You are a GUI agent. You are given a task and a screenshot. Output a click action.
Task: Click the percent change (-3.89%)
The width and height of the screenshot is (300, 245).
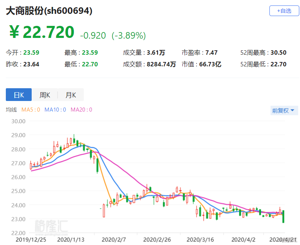(x=129, y=35)
